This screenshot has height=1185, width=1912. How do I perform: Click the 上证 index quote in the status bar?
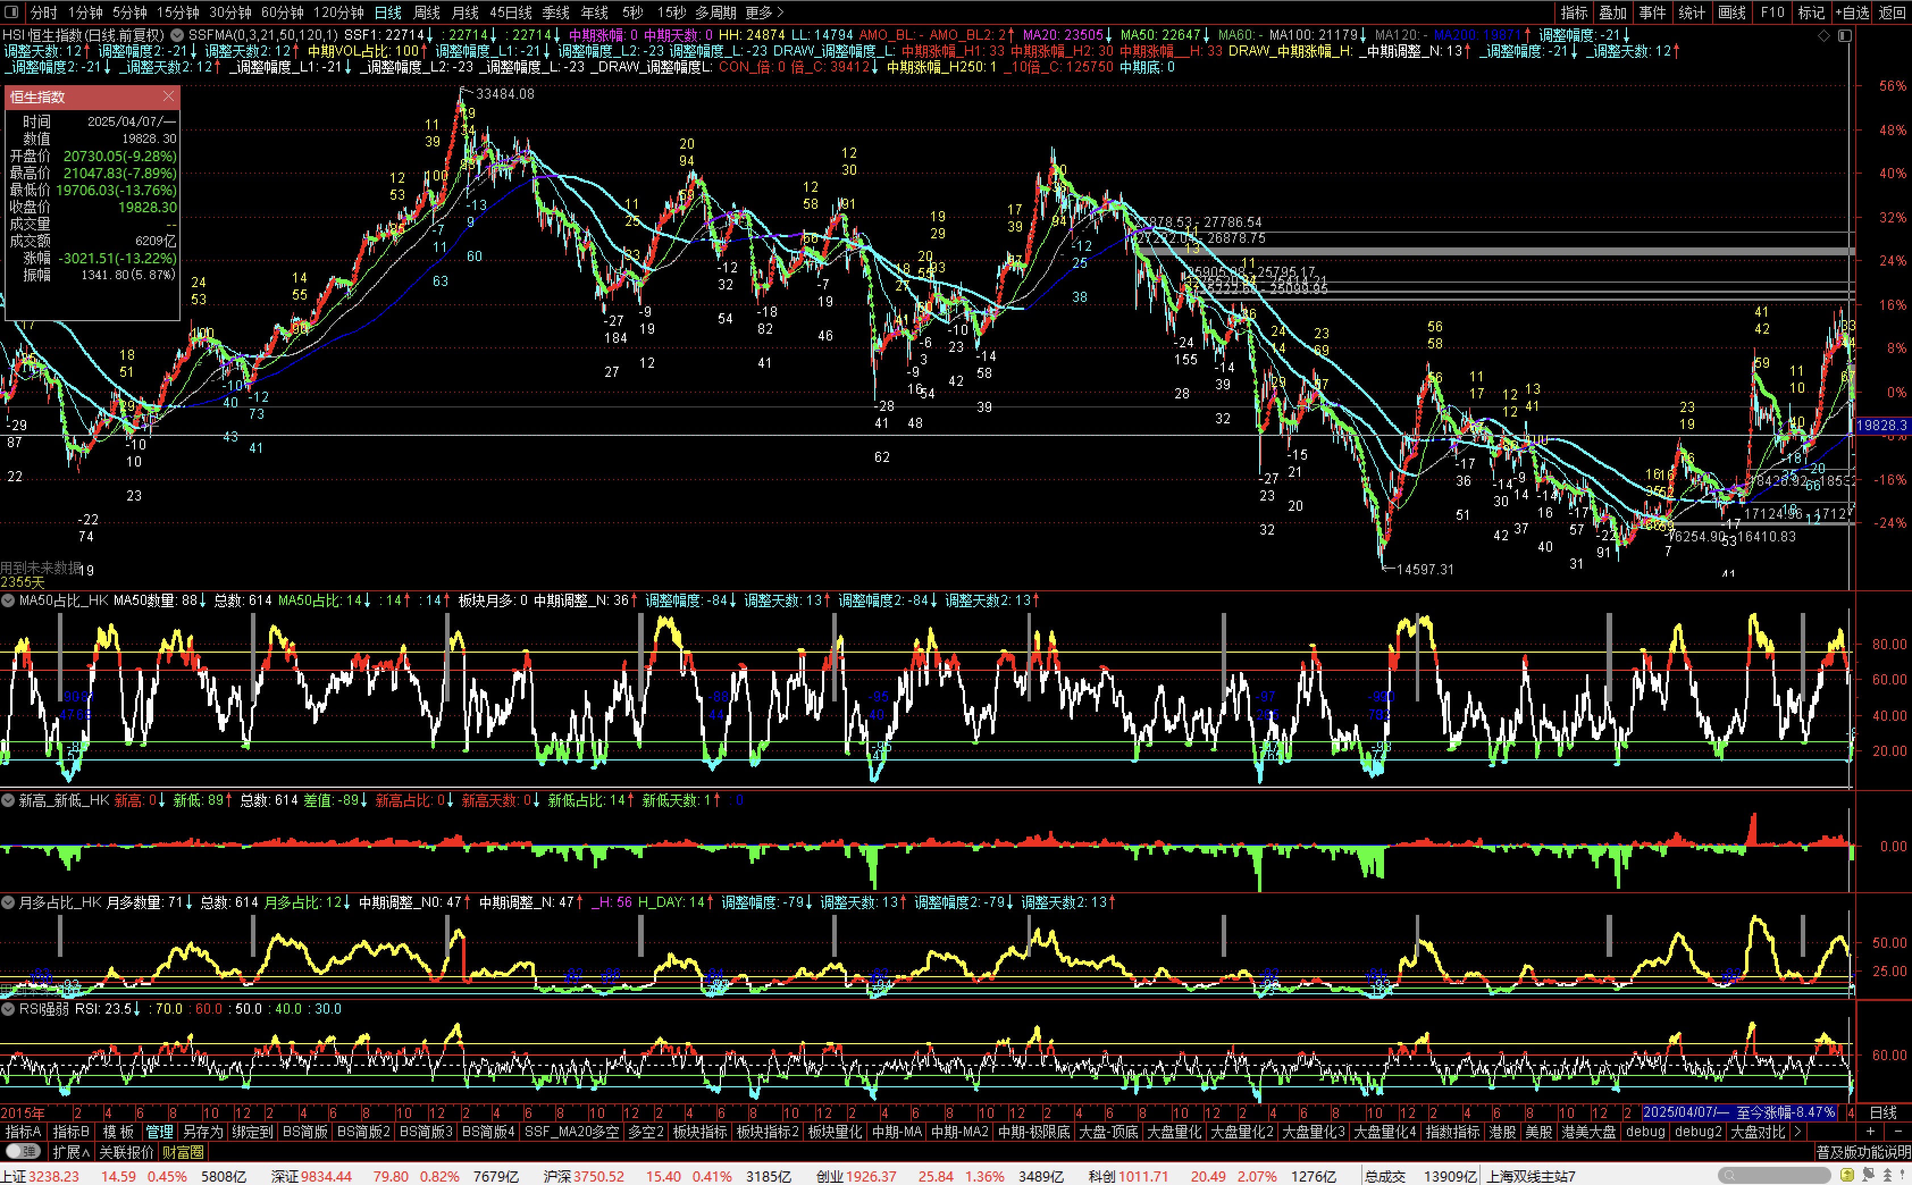tap(124, 1175)
